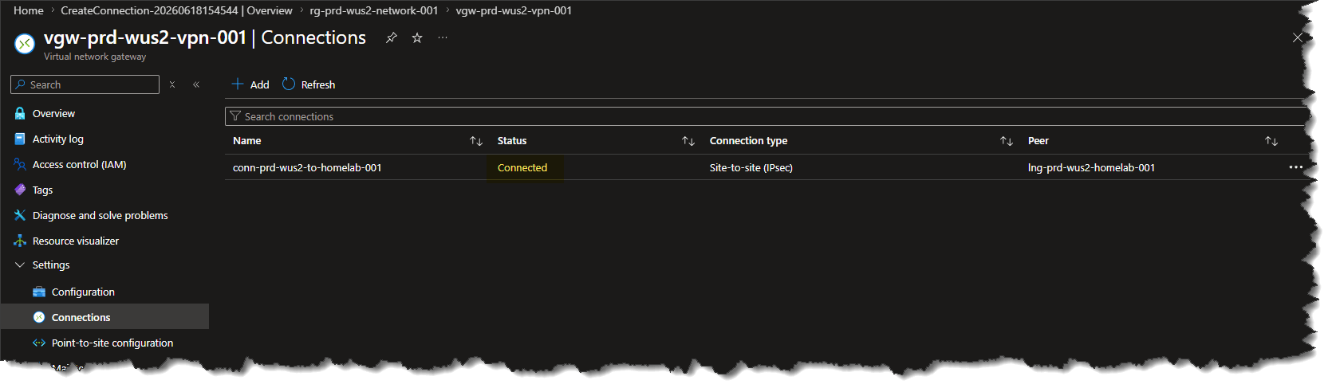Click the Overview icon in sidebar
1336x392 pixels.
[x=20, y=113]
